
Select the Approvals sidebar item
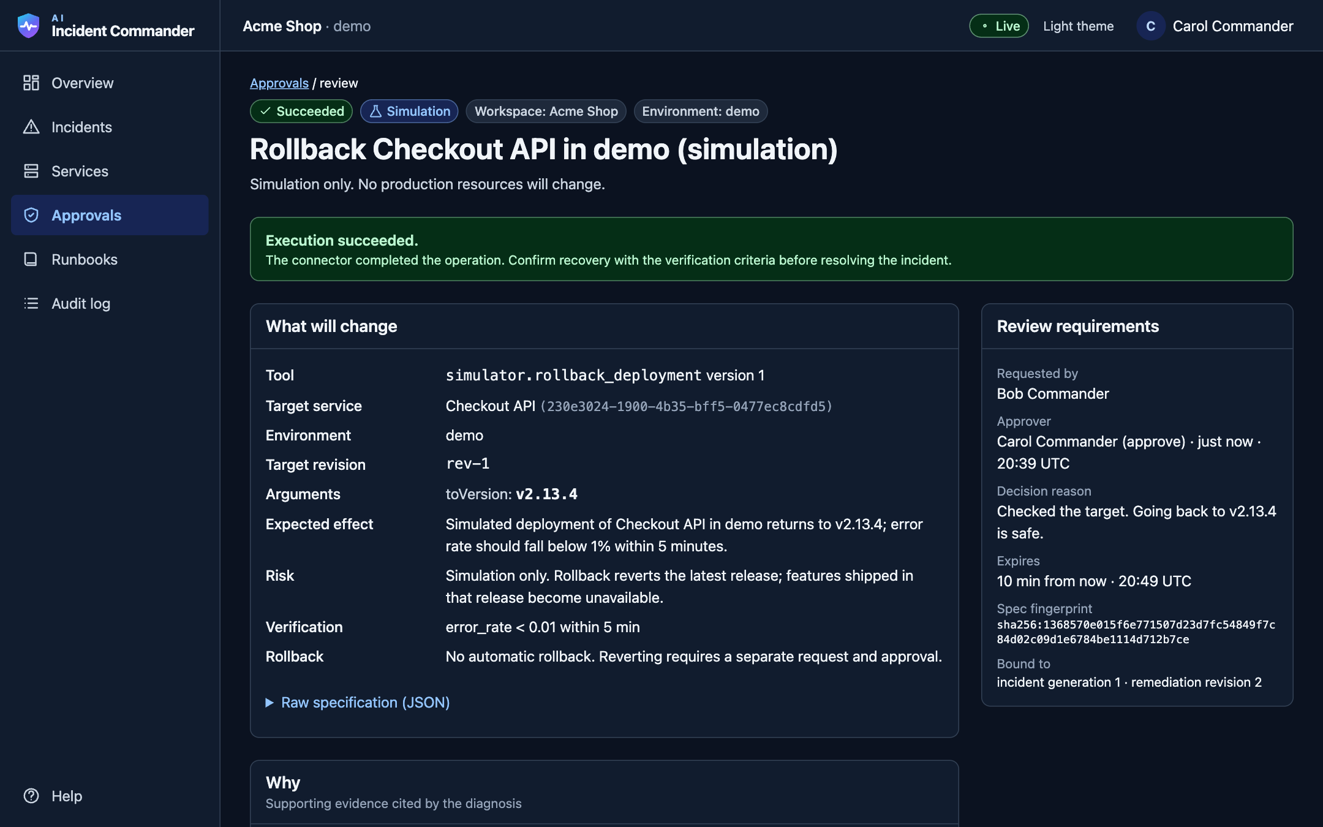[x=110, y=215]
